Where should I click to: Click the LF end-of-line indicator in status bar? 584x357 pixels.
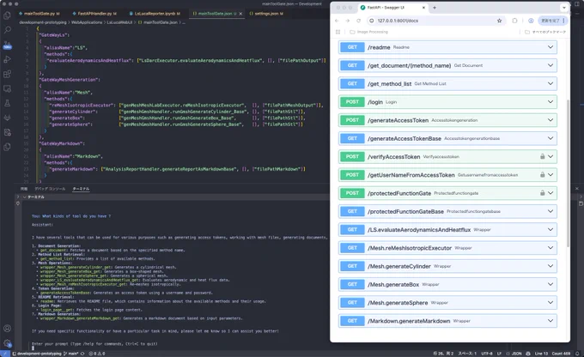pyautogui.click(x=499, y=354)
